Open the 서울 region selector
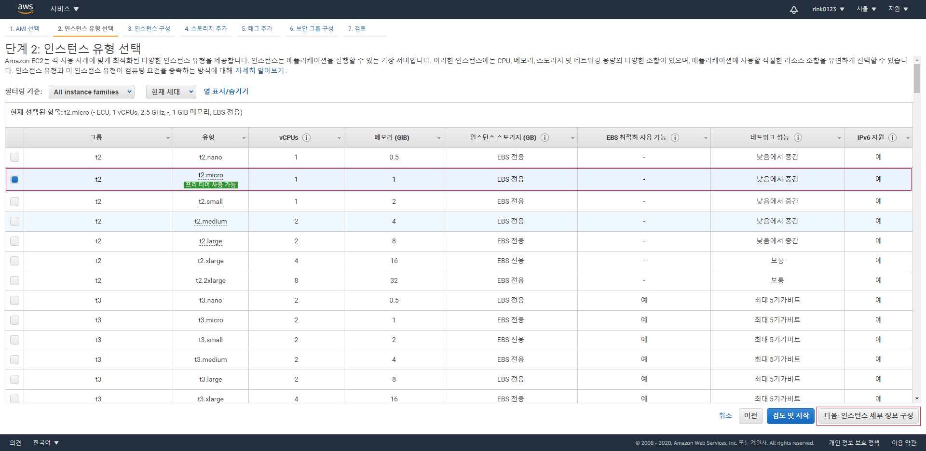The image size is (926, 451). (866, 9)
